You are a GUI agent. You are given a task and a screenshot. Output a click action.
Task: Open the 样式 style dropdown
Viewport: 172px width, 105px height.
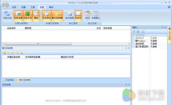87,16
